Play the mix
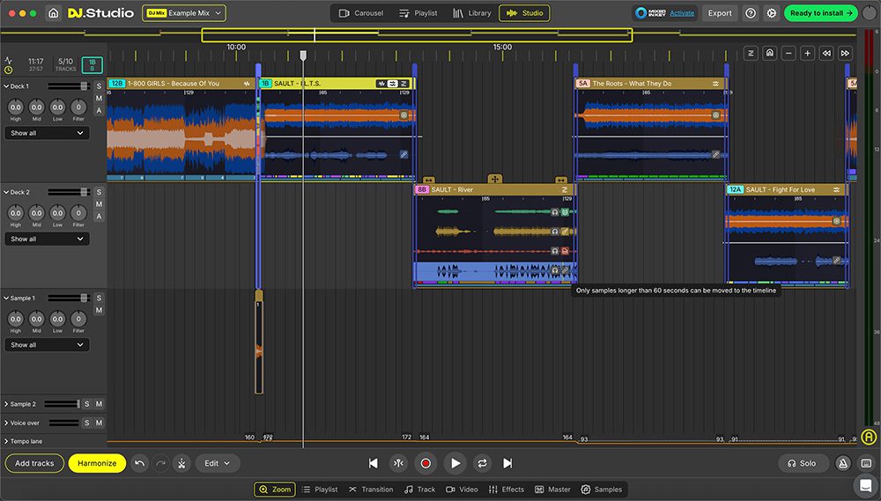This screenshot has width=881, height=501. (455, 463)
